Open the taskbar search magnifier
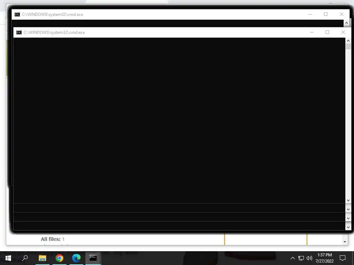 (x=25, y=258)
